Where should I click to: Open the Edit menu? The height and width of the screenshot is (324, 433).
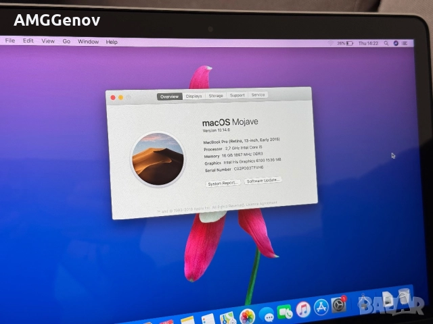pos(28,40)
